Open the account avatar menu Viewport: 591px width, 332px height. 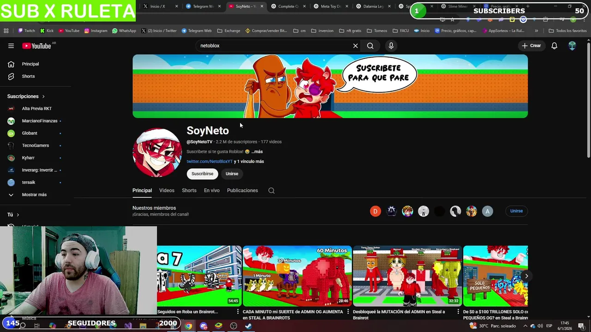tap(572, 46)
